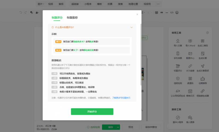Viewport: 219px width, 132px height.
Task: Click the 永久链接 permanent link tool
Action: point(190,68)
